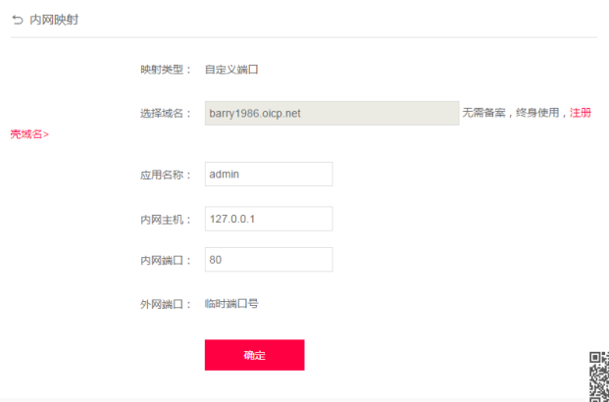Click the grayed barry1986.oicp.net domain field
This screenshot has height=402, width=609.
pyautogui.click(x=331, y=113)
